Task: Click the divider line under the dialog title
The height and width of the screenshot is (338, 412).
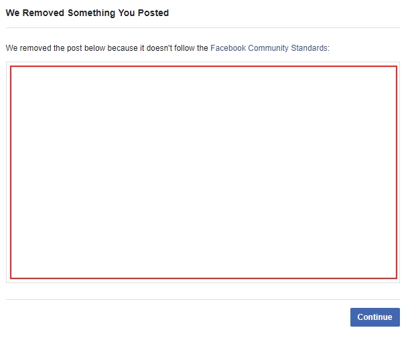Action: click(x=203, y=27)
